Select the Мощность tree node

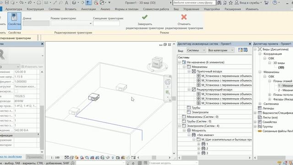199,130
